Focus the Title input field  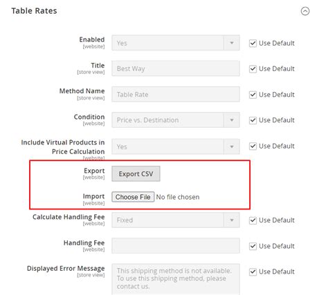tap(176, 68)
